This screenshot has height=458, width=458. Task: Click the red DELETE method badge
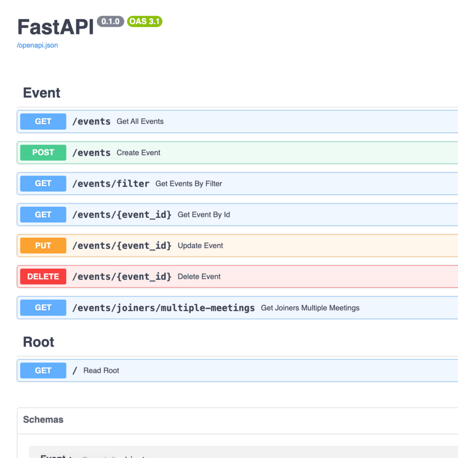tap(43, 277)
